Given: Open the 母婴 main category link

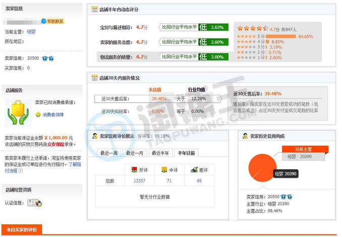Looking at the screenshot, I should pyautogui.click(x=31, y=31).
